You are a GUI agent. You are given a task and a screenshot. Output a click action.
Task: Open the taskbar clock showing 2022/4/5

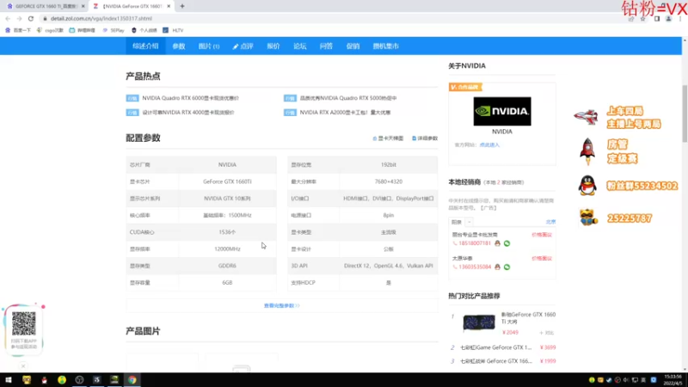(673, 380)
